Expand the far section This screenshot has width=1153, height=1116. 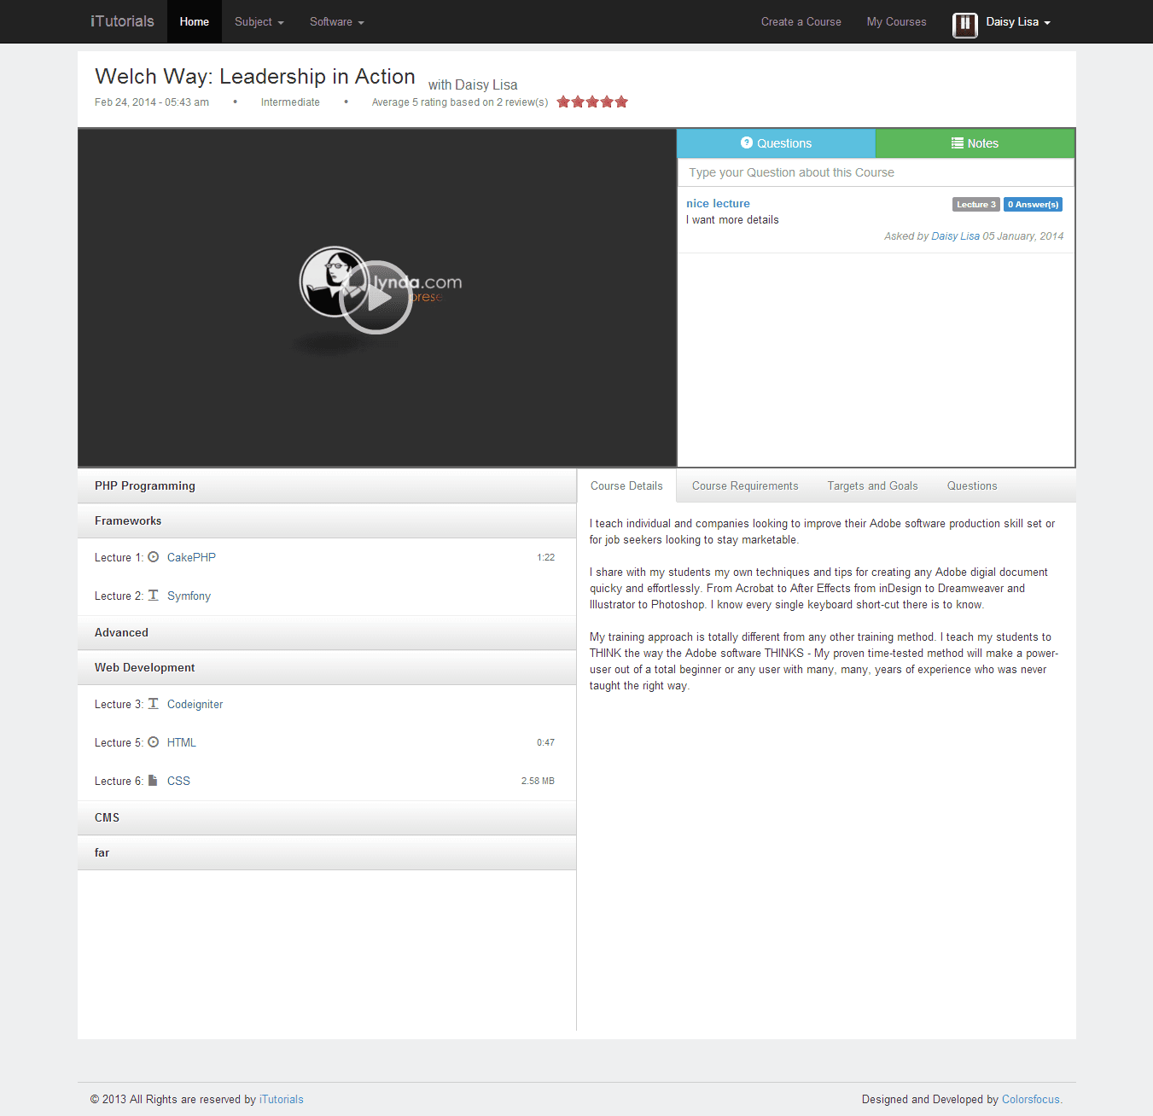click(327, 852)
